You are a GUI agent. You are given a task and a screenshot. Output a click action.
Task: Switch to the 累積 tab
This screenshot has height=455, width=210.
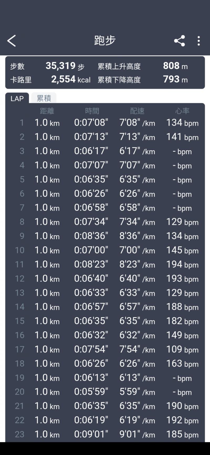[44, 98]
